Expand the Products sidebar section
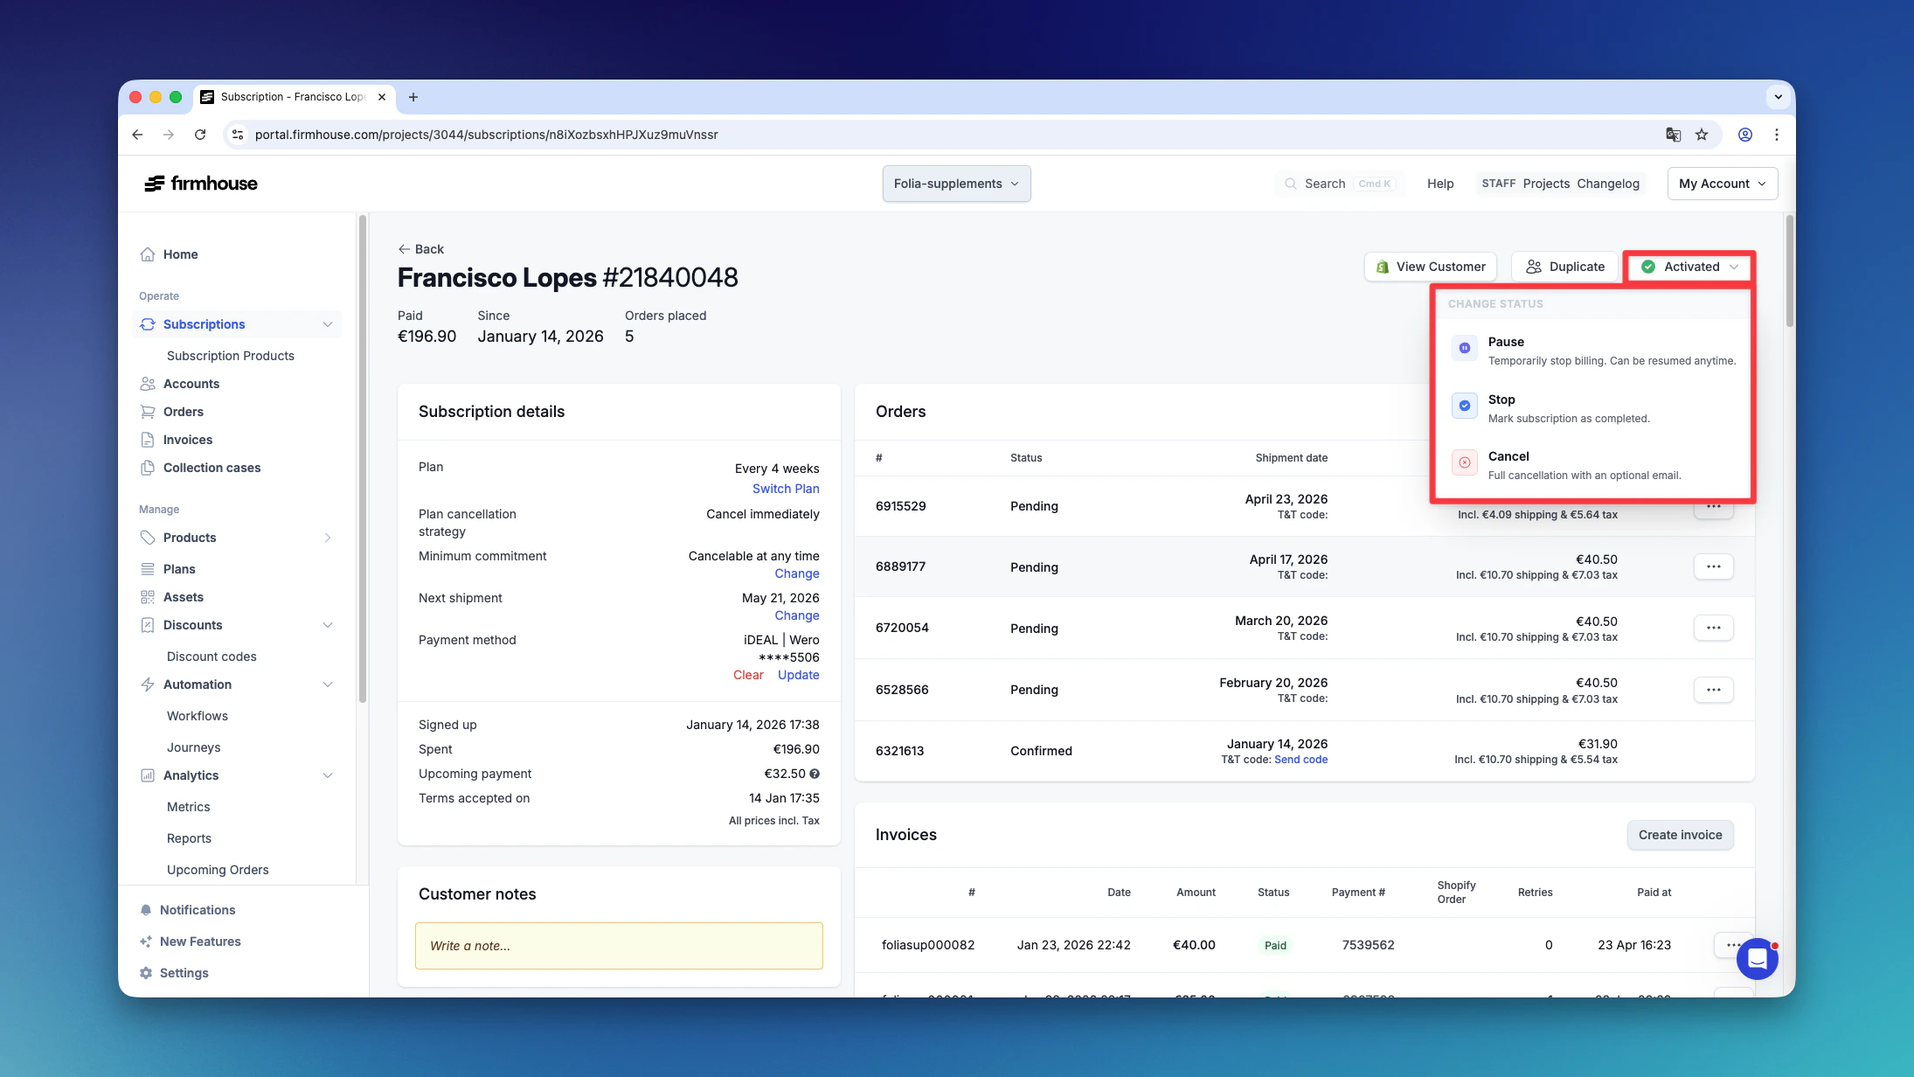This screenshot has width=1914, height=1077. (x=328, y=538)
